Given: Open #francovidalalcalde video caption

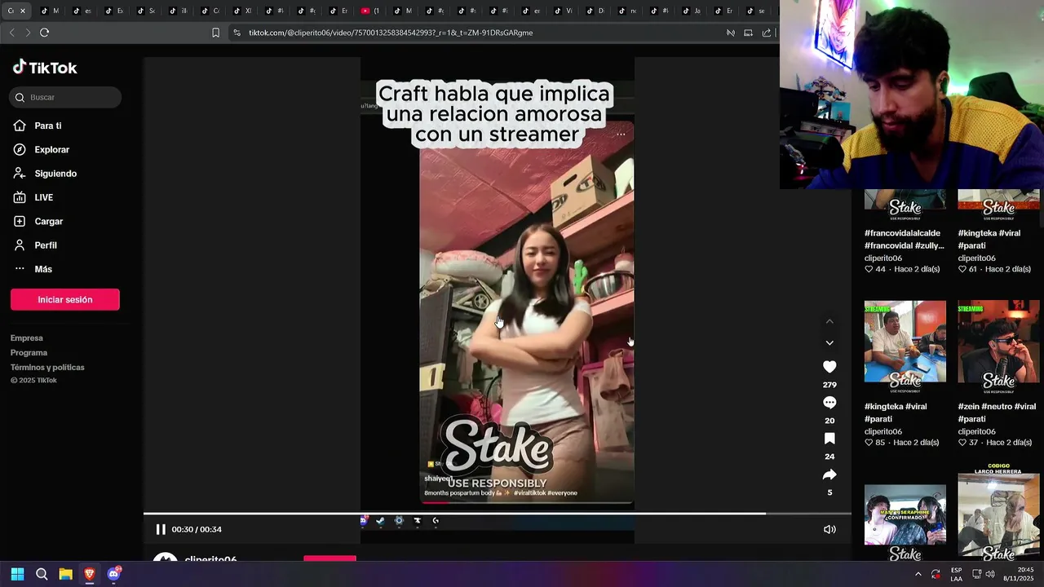Looking at the screenshot, I should point(905,239).
